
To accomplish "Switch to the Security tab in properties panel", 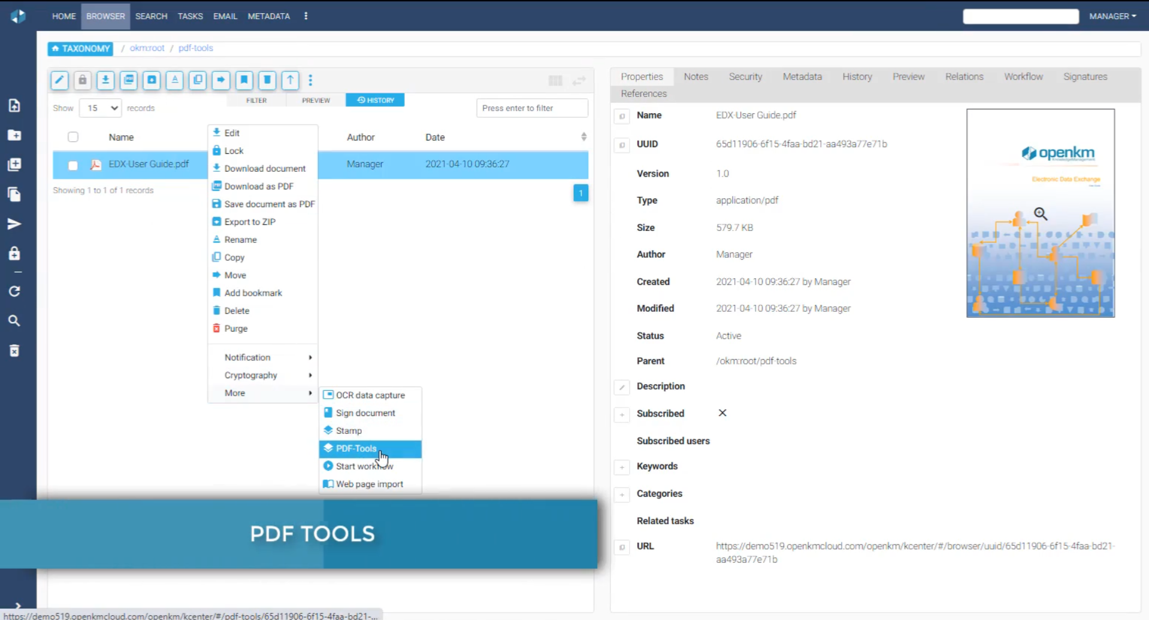I will click(x=745, y=77).
